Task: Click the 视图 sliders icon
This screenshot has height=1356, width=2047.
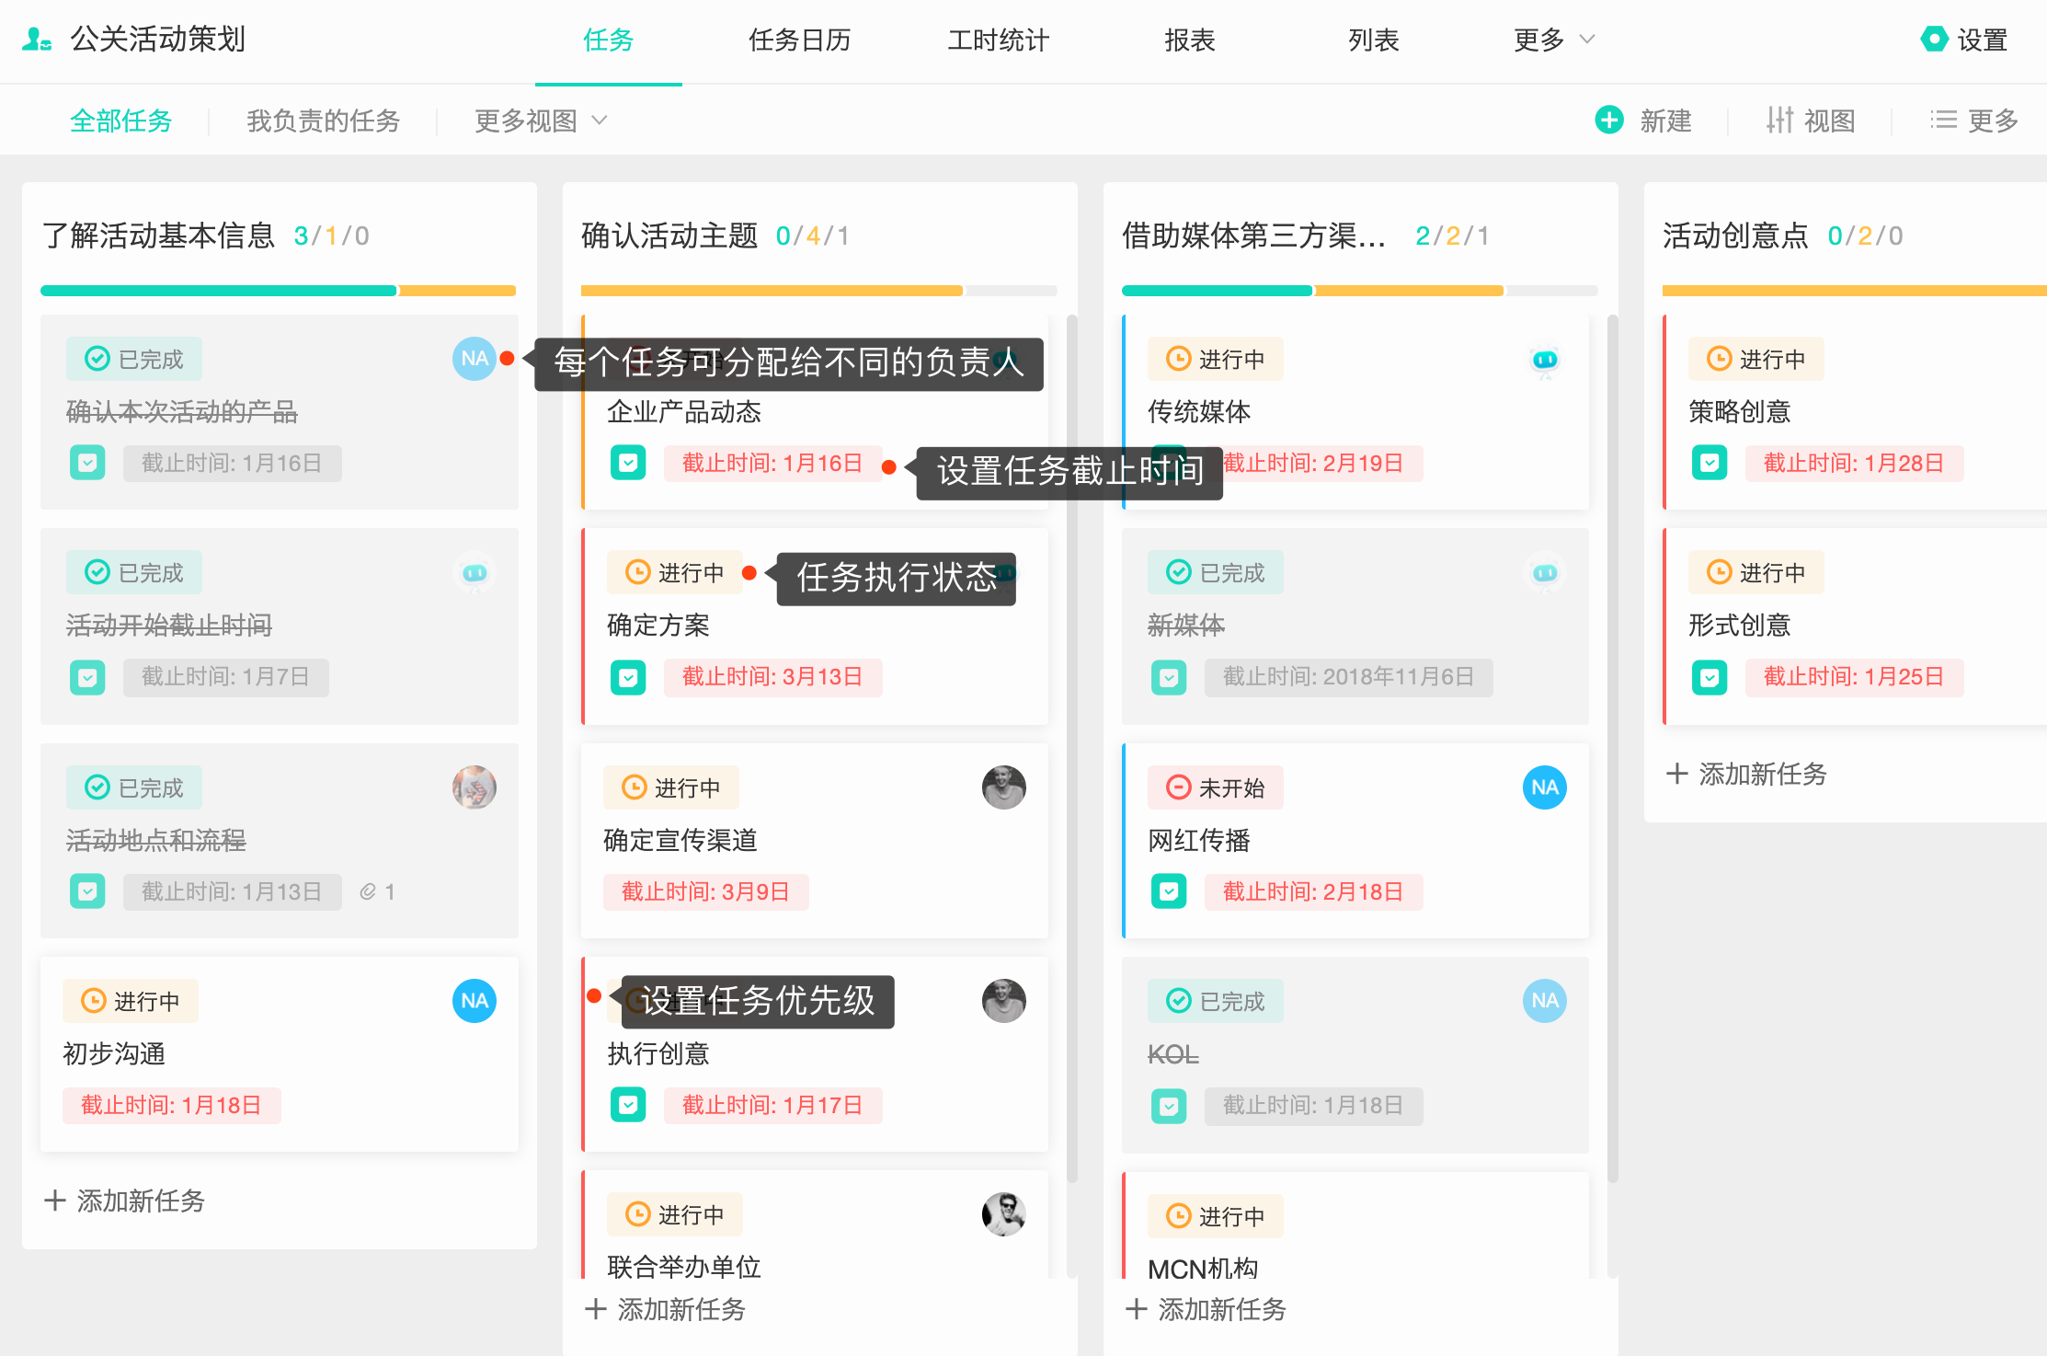Action: [x=1779, y=120]
